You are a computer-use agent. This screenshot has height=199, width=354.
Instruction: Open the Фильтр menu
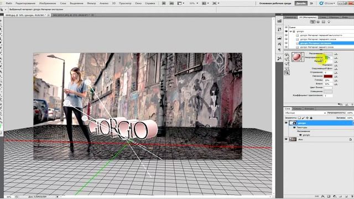pyautogui.click(x=91, y=3)
